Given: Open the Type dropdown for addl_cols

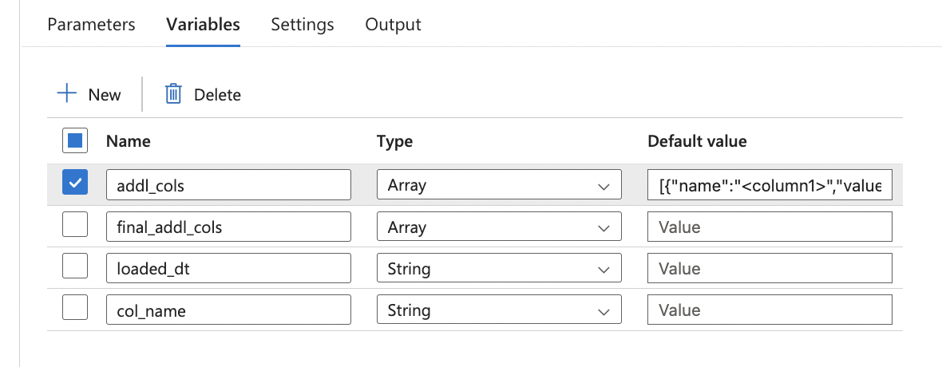Looking at the screenshot, I should 498,185.
